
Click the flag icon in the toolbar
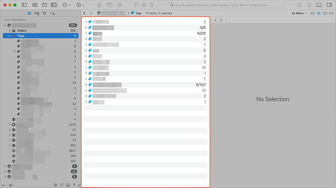click(136, 5)
